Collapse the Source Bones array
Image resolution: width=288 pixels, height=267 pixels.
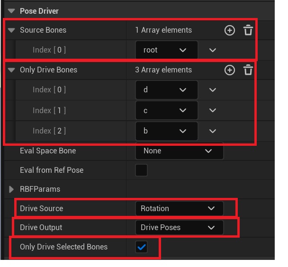pos(11,30)
